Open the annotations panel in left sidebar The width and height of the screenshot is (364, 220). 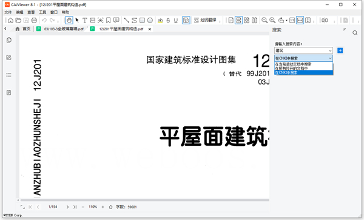click(x=9, y=58)
